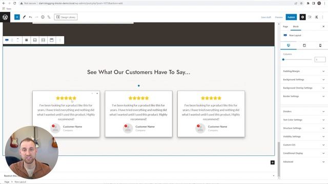Expand Background Settings panel

pos(304,80)
